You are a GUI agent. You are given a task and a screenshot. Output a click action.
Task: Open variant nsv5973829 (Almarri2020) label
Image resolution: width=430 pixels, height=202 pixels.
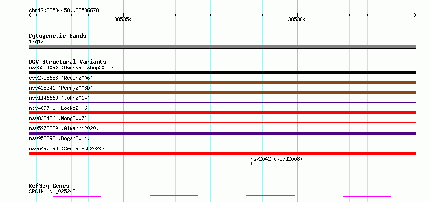64,128
